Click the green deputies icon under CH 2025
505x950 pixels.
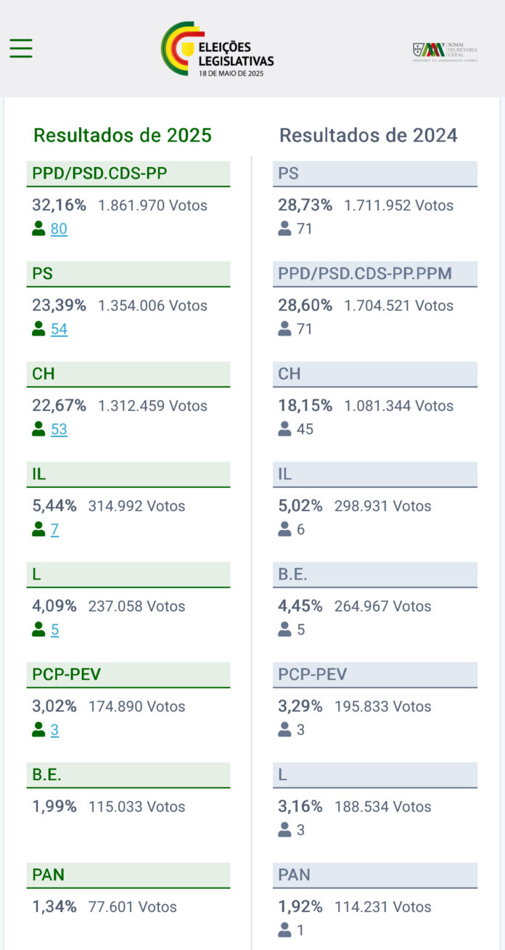[x=38, y=429]
